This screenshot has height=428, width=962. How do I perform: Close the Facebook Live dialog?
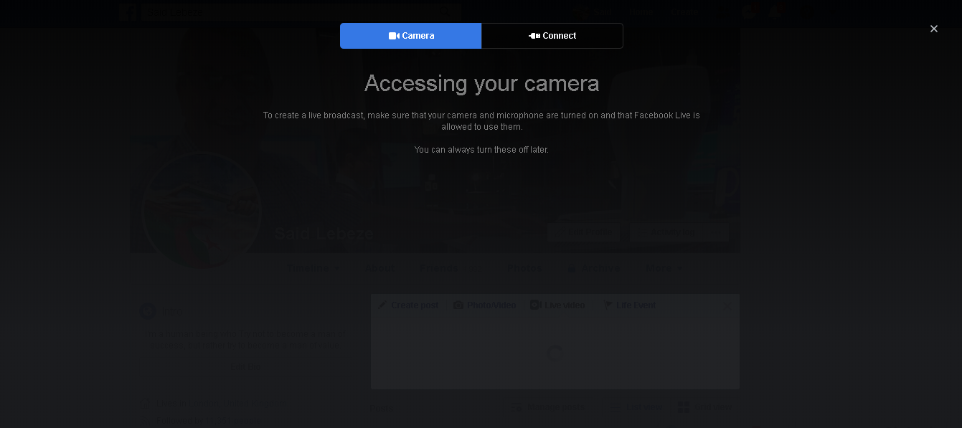[933, 29]
